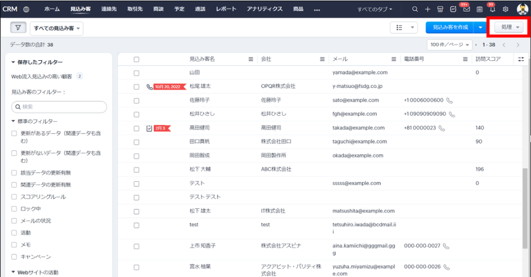Open the mail icon in top bar

point(466,10)
